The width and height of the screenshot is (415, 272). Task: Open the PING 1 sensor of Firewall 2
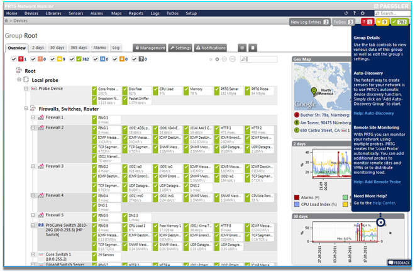pos(107,129)
